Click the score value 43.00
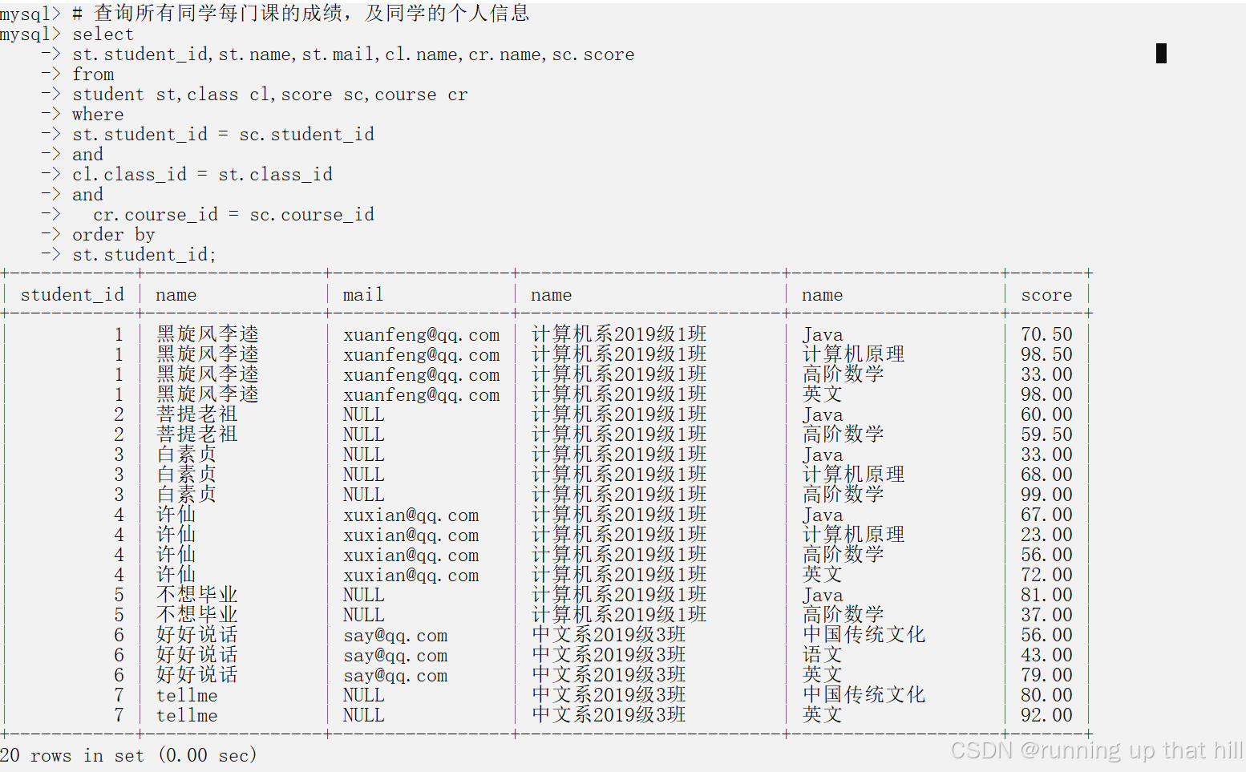This screenshot has width=1246, height=772. [1046, 655]
